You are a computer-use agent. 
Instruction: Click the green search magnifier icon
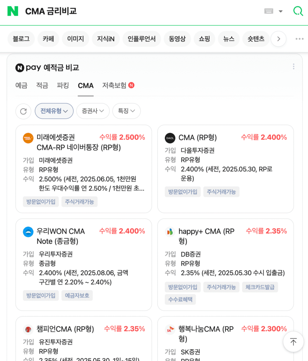pos(298,11)
